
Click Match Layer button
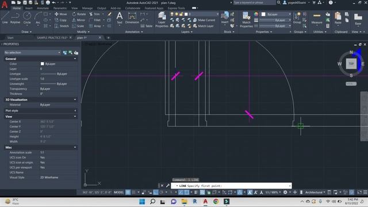point(203,26)
